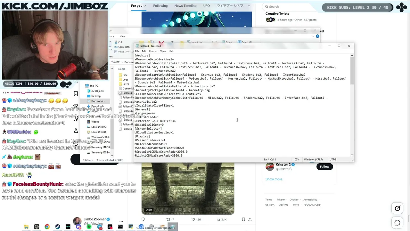Select Documents in Explorer navigation pane
410x231 pixels.
click(98, 101)
